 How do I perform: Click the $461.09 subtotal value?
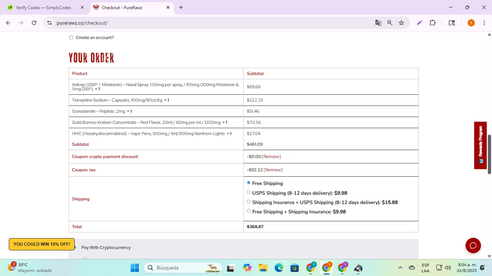[x=255, y=144]
